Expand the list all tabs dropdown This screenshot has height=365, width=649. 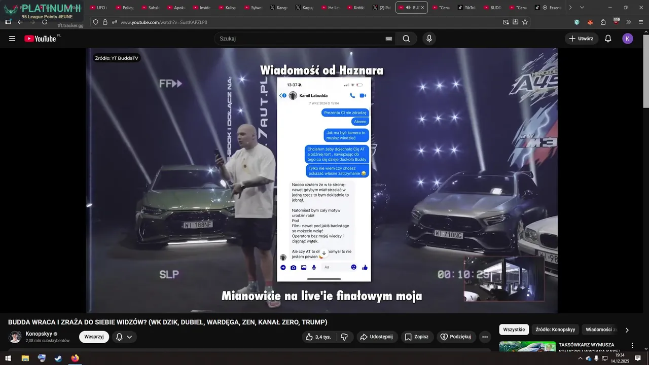click(582, 8)
